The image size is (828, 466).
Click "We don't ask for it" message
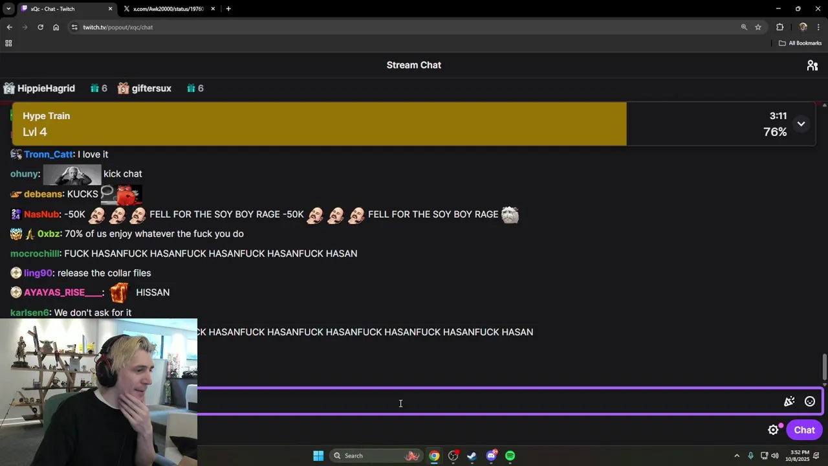coord(93,313)
